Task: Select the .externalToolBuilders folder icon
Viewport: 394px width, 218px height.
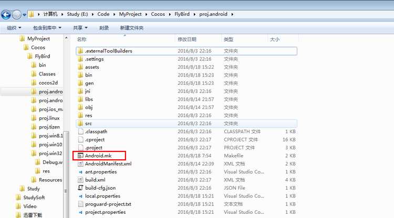Action: tap(80, 51)
